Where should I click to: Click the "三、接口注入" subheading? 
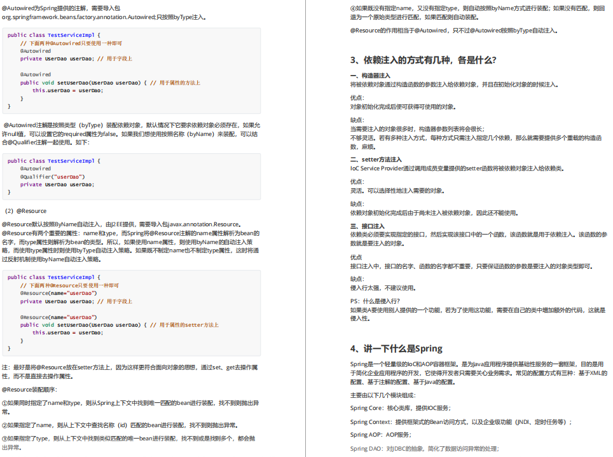368,226
